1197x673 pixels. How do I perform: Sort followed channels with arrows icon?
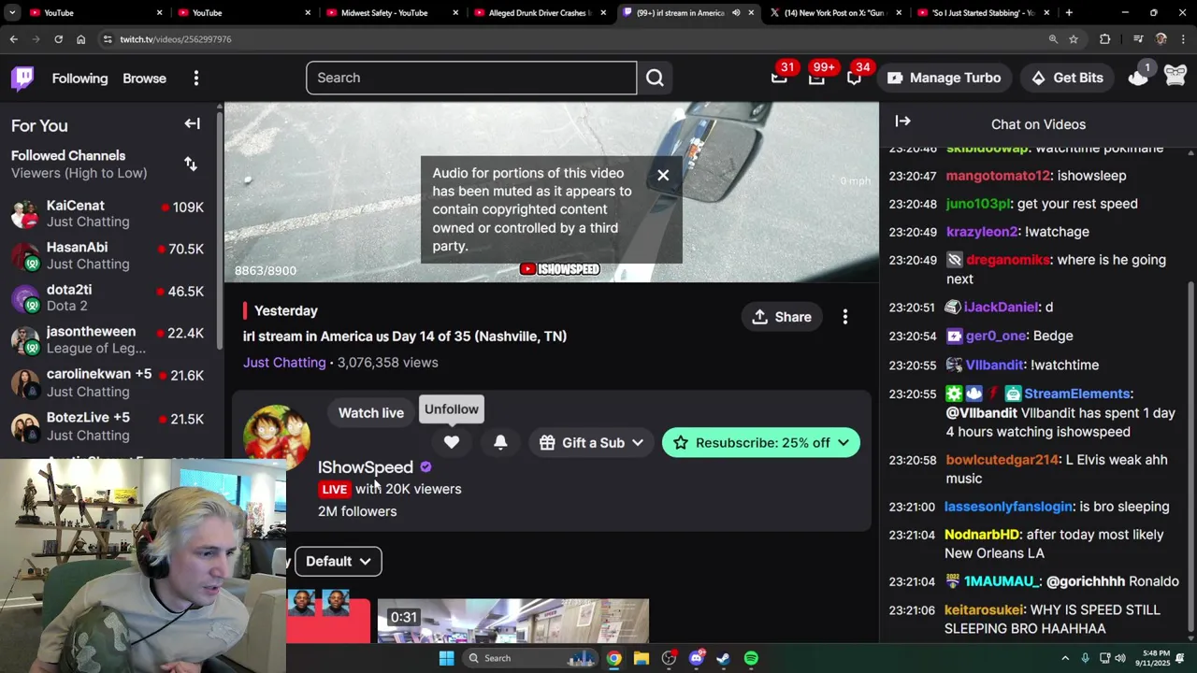(x=191, y=164)
